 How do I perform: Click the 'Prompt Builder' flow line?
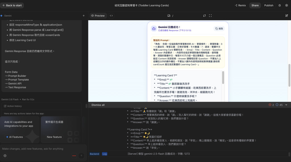tap(16, 76)
